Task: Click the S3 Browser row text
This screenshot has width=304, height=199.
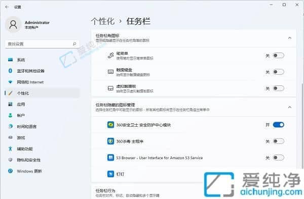Action: pyautogui.click(x=160, y=158)
